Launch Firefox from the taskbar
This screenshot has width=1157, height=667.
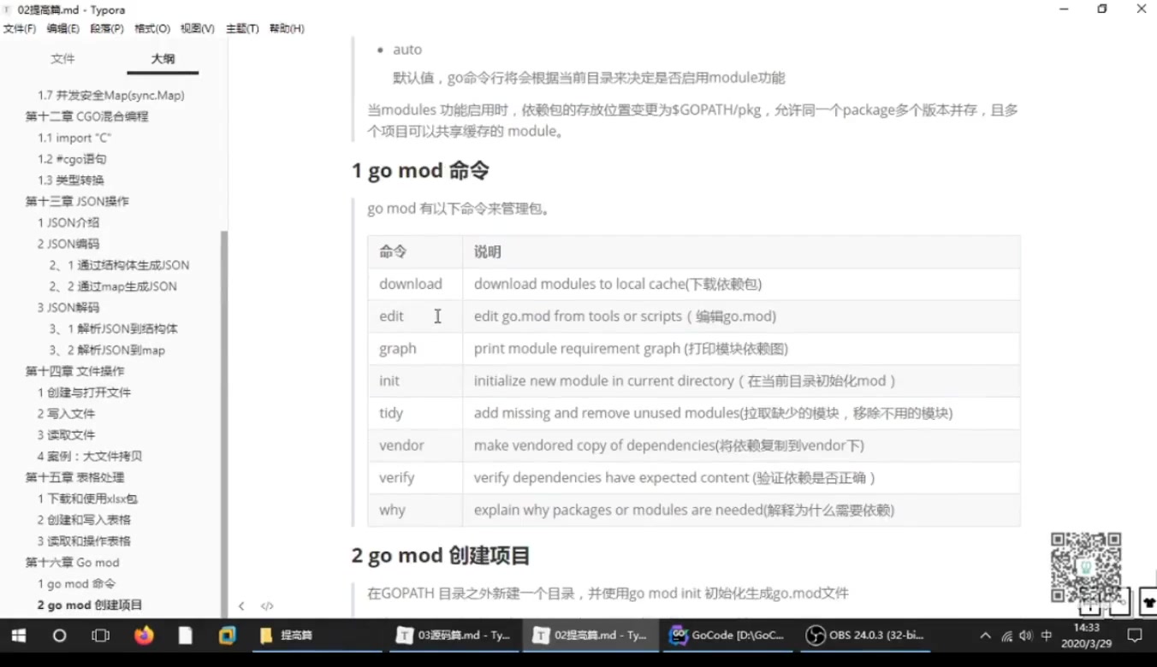tap(144, 635)
